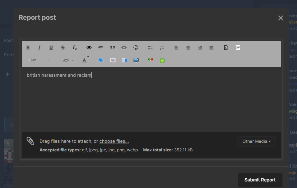
Task: Remove text formatting
Action: 74,48
